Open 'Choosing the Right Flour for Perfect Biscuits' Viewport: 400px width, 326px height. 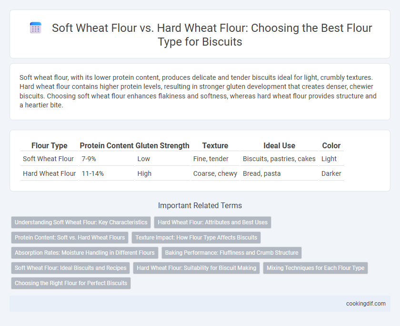coord(71,283)
